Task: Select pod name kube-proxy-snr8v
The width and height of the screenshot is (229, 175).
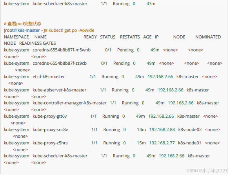Action: (x=50, y=129)
